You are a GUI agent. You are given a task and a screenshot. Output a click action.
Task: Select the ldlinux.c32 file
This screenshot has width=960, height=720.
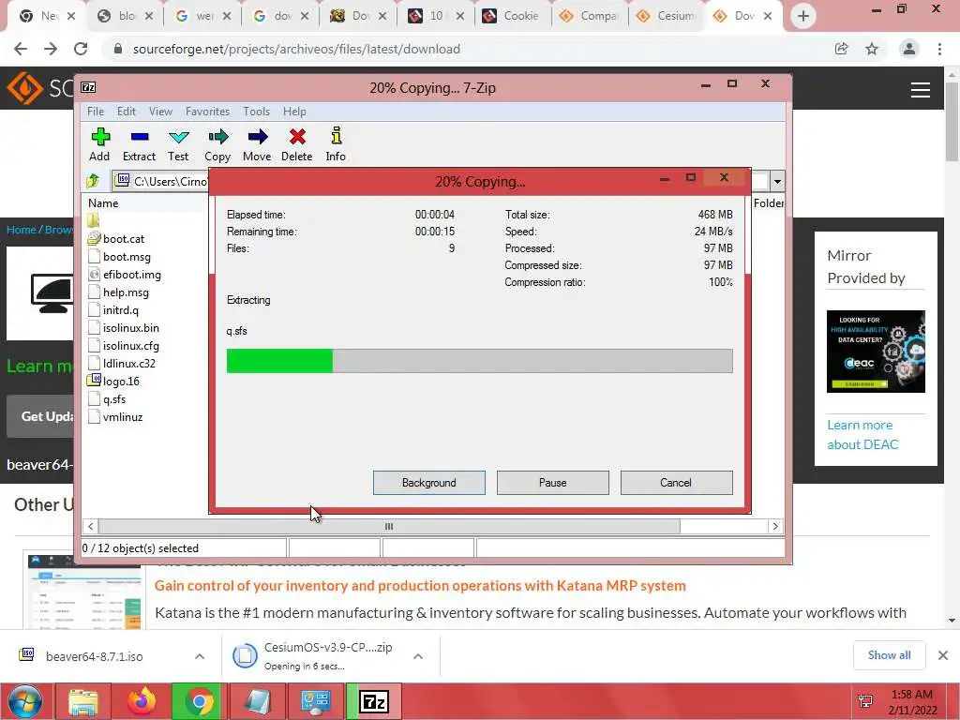(x=128, y=363)
